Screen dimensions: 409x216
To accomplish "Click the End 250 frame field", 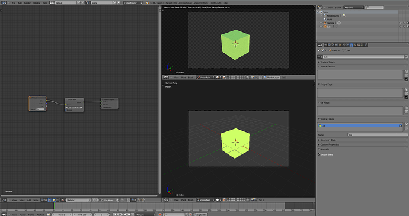I will pos(82,214).
